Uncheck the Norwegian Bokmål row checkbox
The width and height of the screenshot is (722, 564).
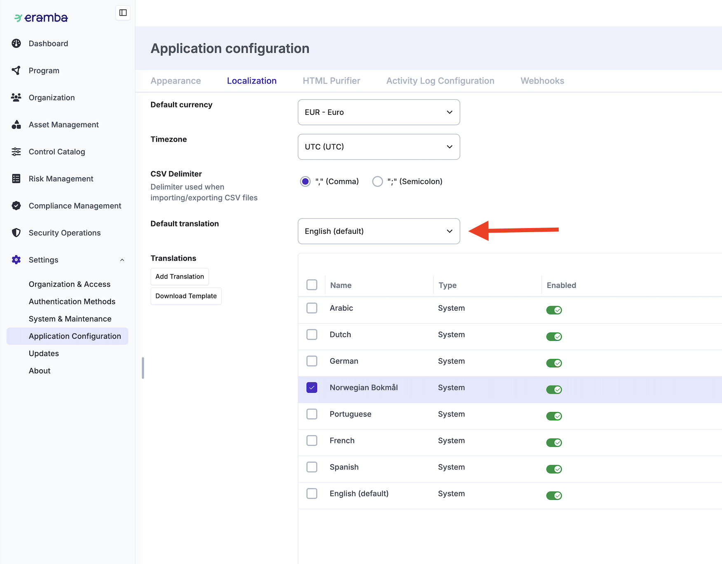[x=312, y=388]
